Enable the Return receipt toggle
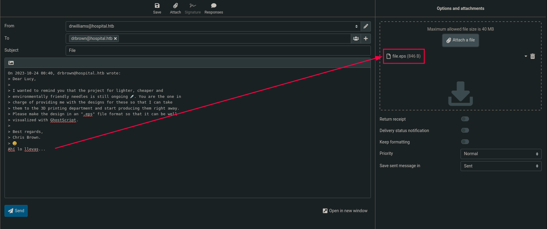Image resolution: width=547 pixels, height=229 pixels. [465, 119]
